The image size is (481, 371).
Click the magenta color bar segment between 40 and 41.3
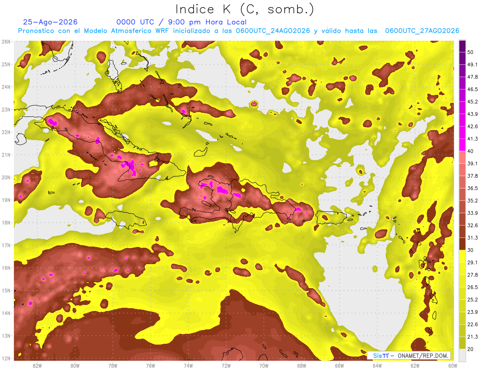(462, 145)
